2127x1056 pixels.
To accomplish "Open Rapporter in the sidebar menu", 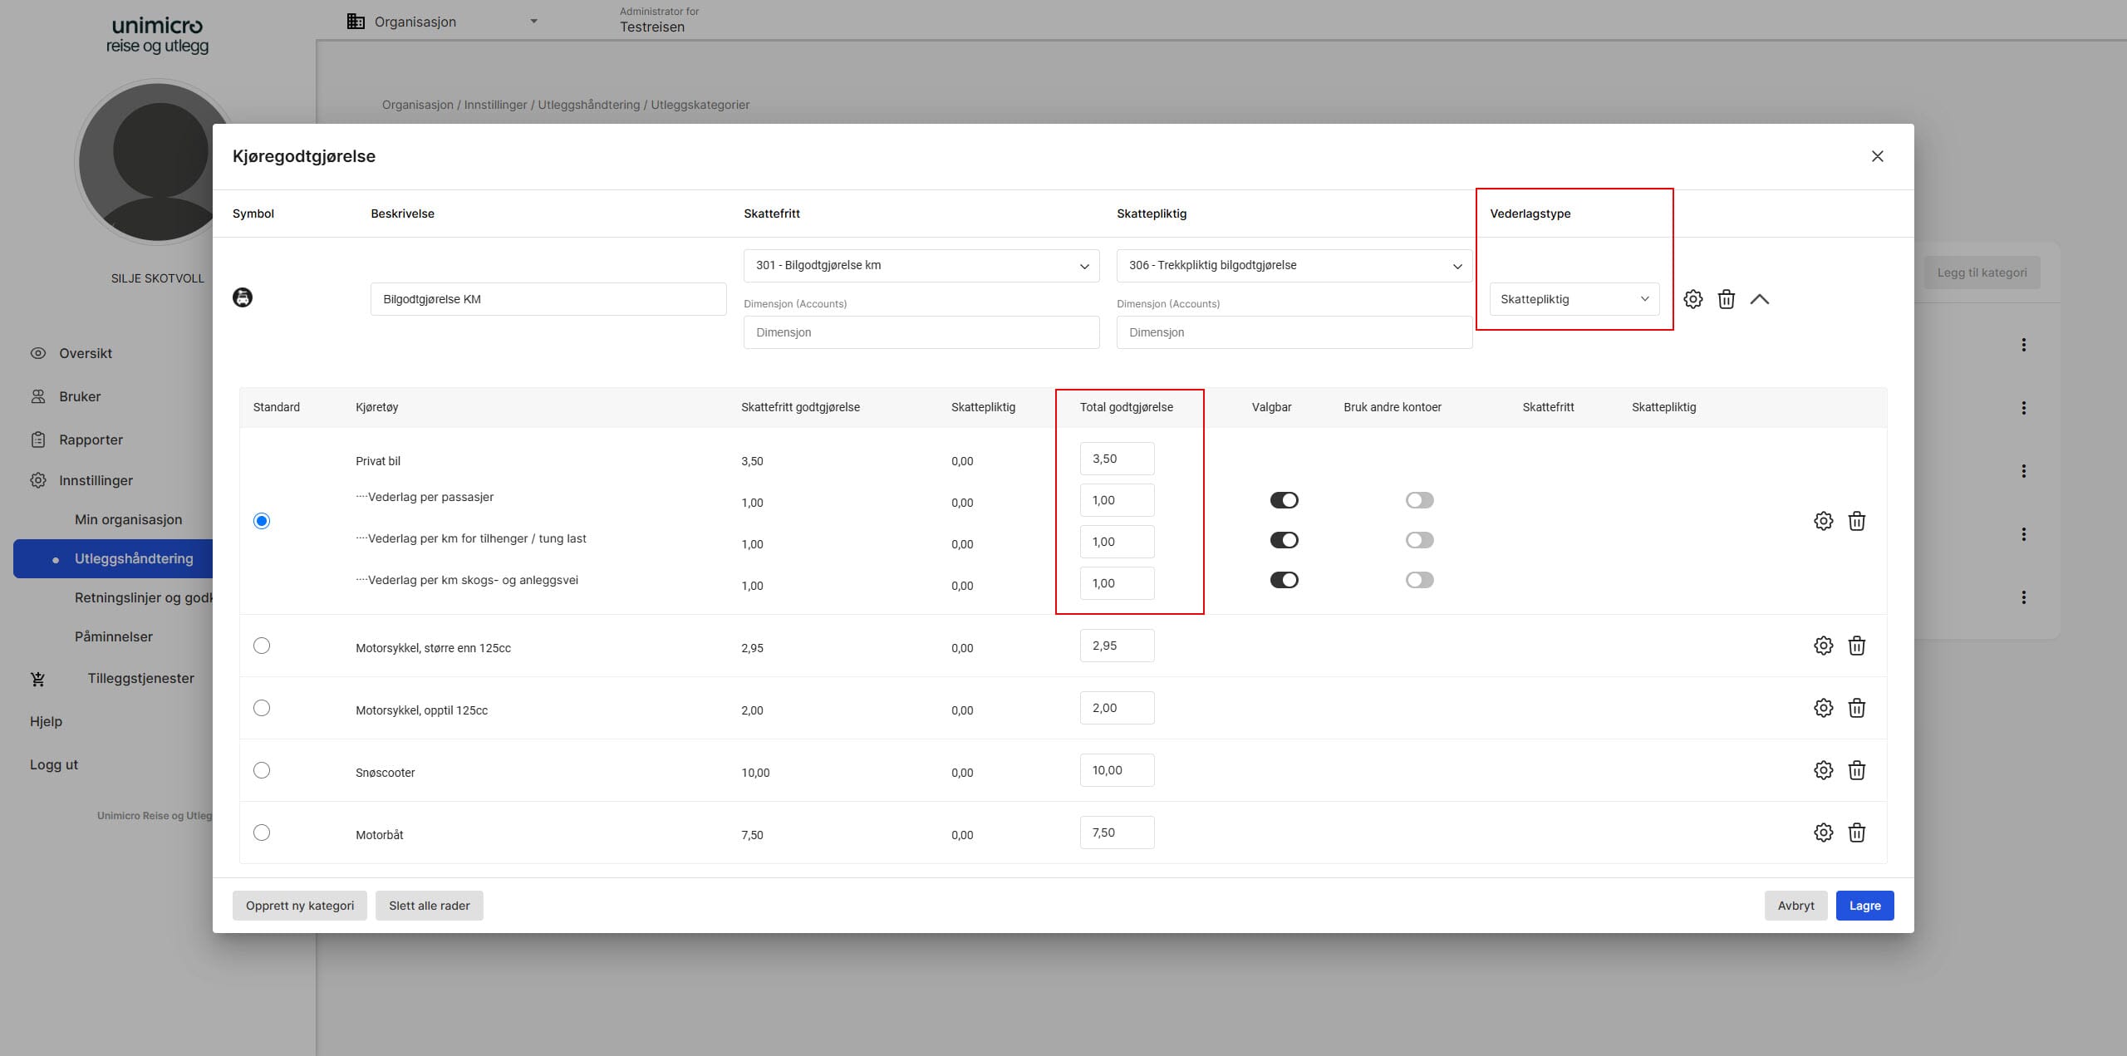I will 91,440.
